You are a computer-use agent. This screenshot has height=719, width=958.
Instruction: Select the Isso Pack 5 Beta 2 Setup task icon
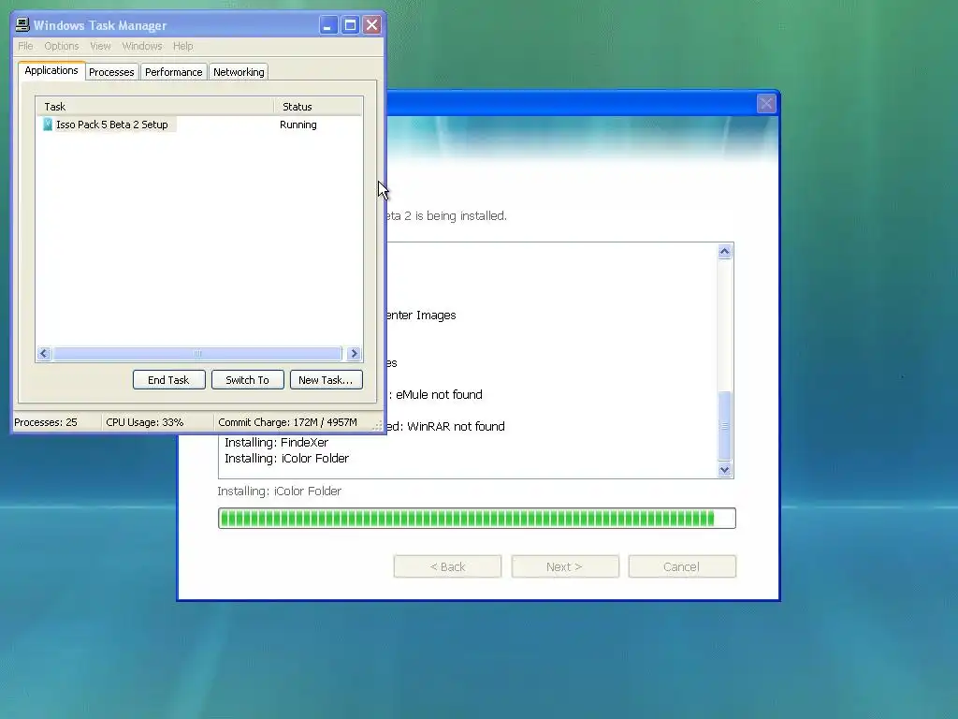tap(48, 125)
